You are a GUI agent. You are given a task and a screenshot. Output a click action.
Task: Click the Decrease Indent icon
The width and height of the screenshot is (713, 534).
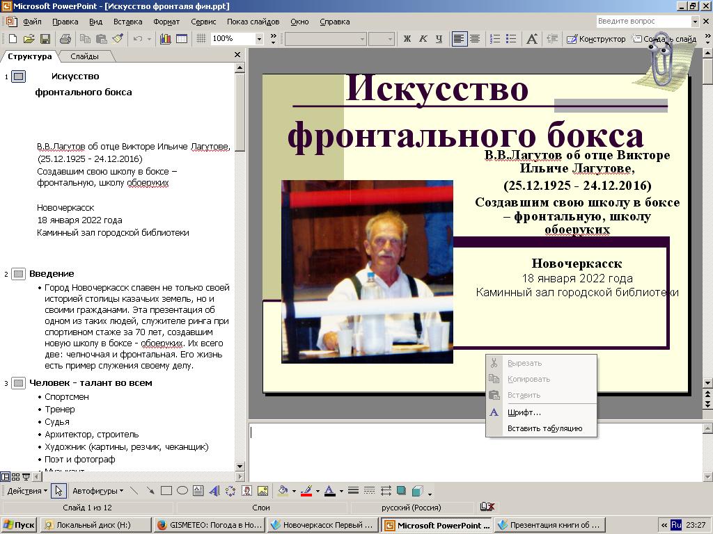[552, 39]
